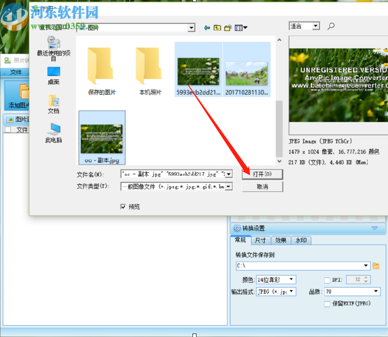Open Recent Items (最近使用的项目) shortcut

[53, 48]
